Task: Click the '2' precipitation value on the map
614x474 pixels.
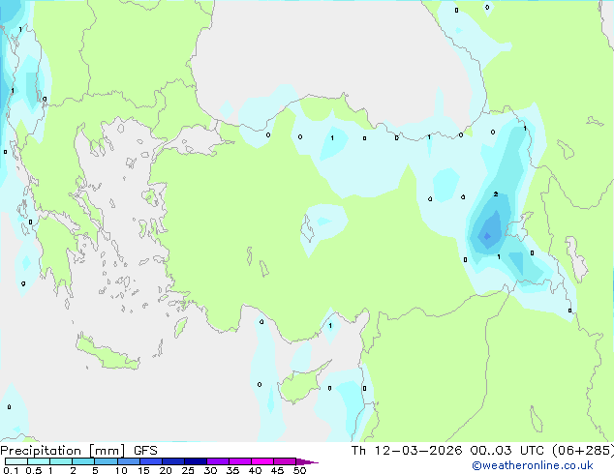Action: 496,194
